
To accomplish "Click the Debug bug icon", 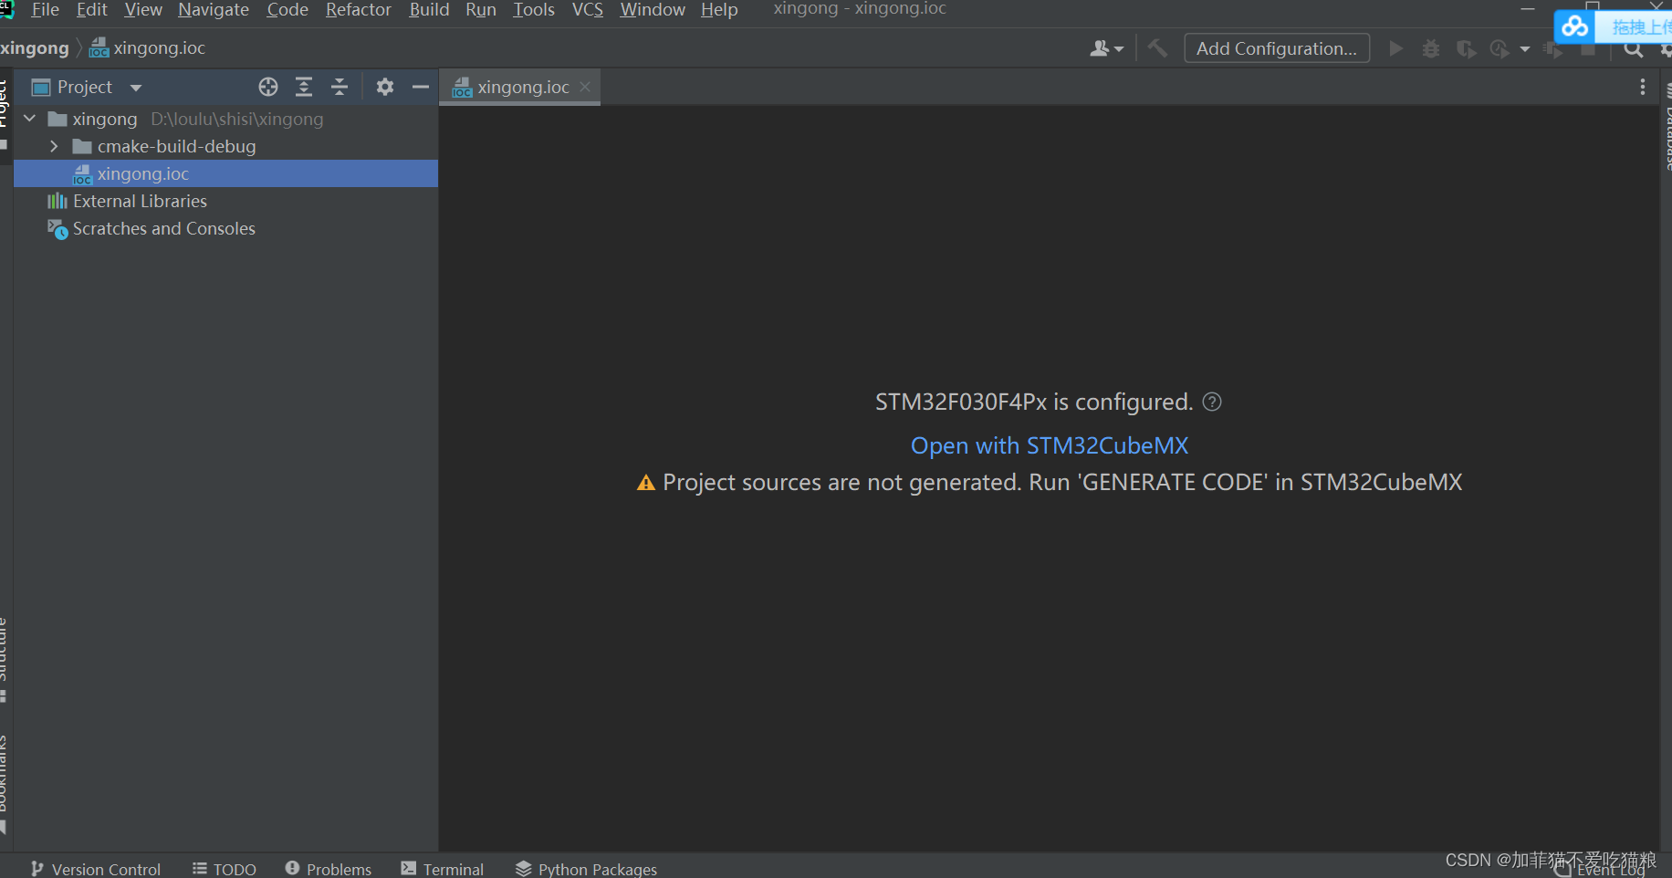I will (1431, 48).
